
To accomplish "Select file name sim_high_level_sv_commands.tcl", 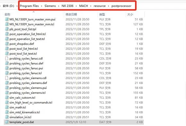I will click(x=31, y=103).
